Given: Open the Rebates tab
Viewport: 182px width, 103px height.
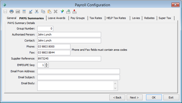Looking at the screenshot, I should [149, 18].
